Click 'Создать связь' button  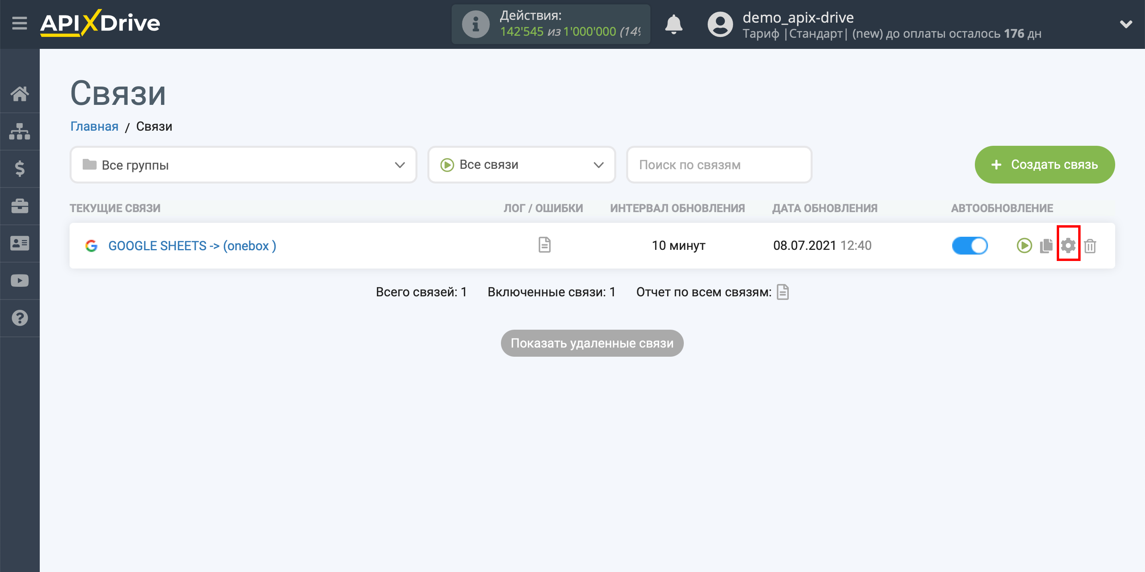[x=1044, y=165]
